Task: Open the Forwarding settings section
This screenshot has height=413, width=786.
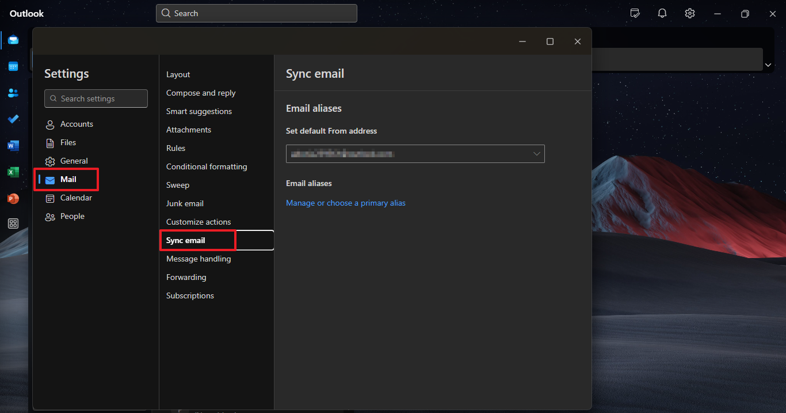Action: click(x=186, y=277)
